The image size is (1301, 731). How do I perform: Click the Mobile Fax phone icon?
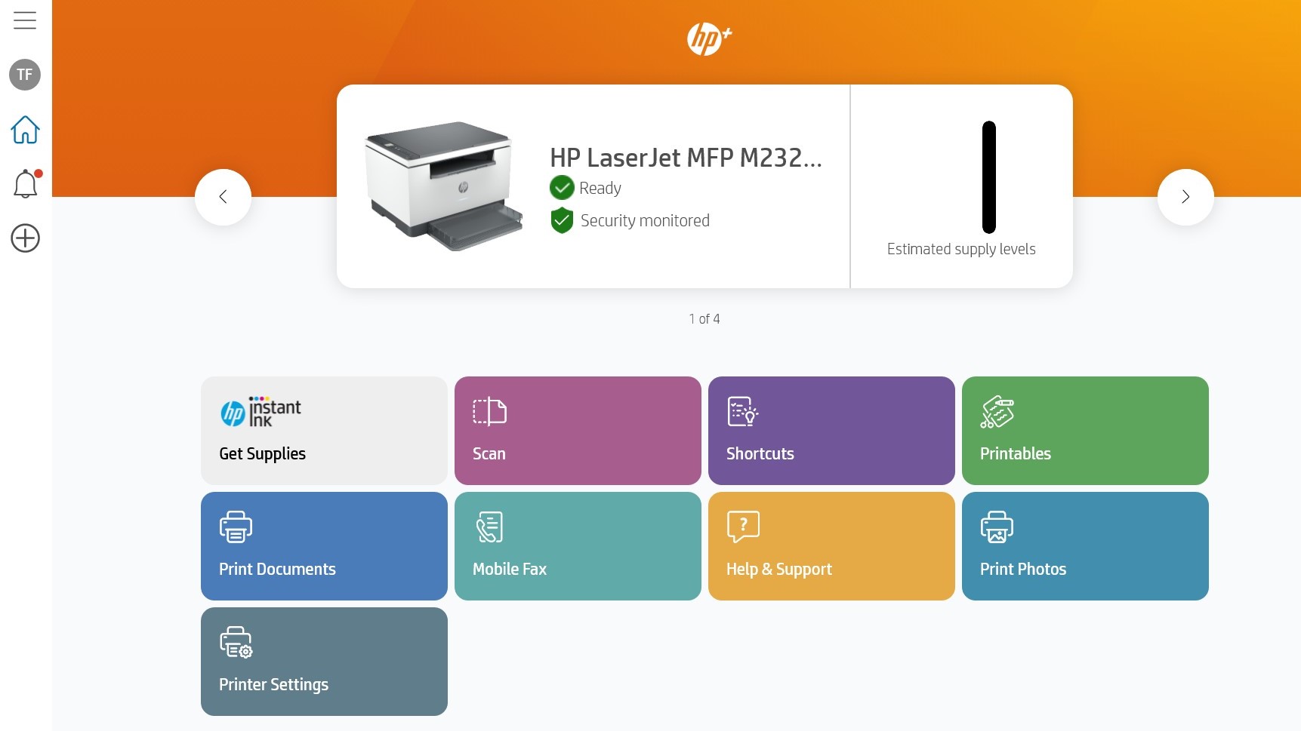point(489,527)
